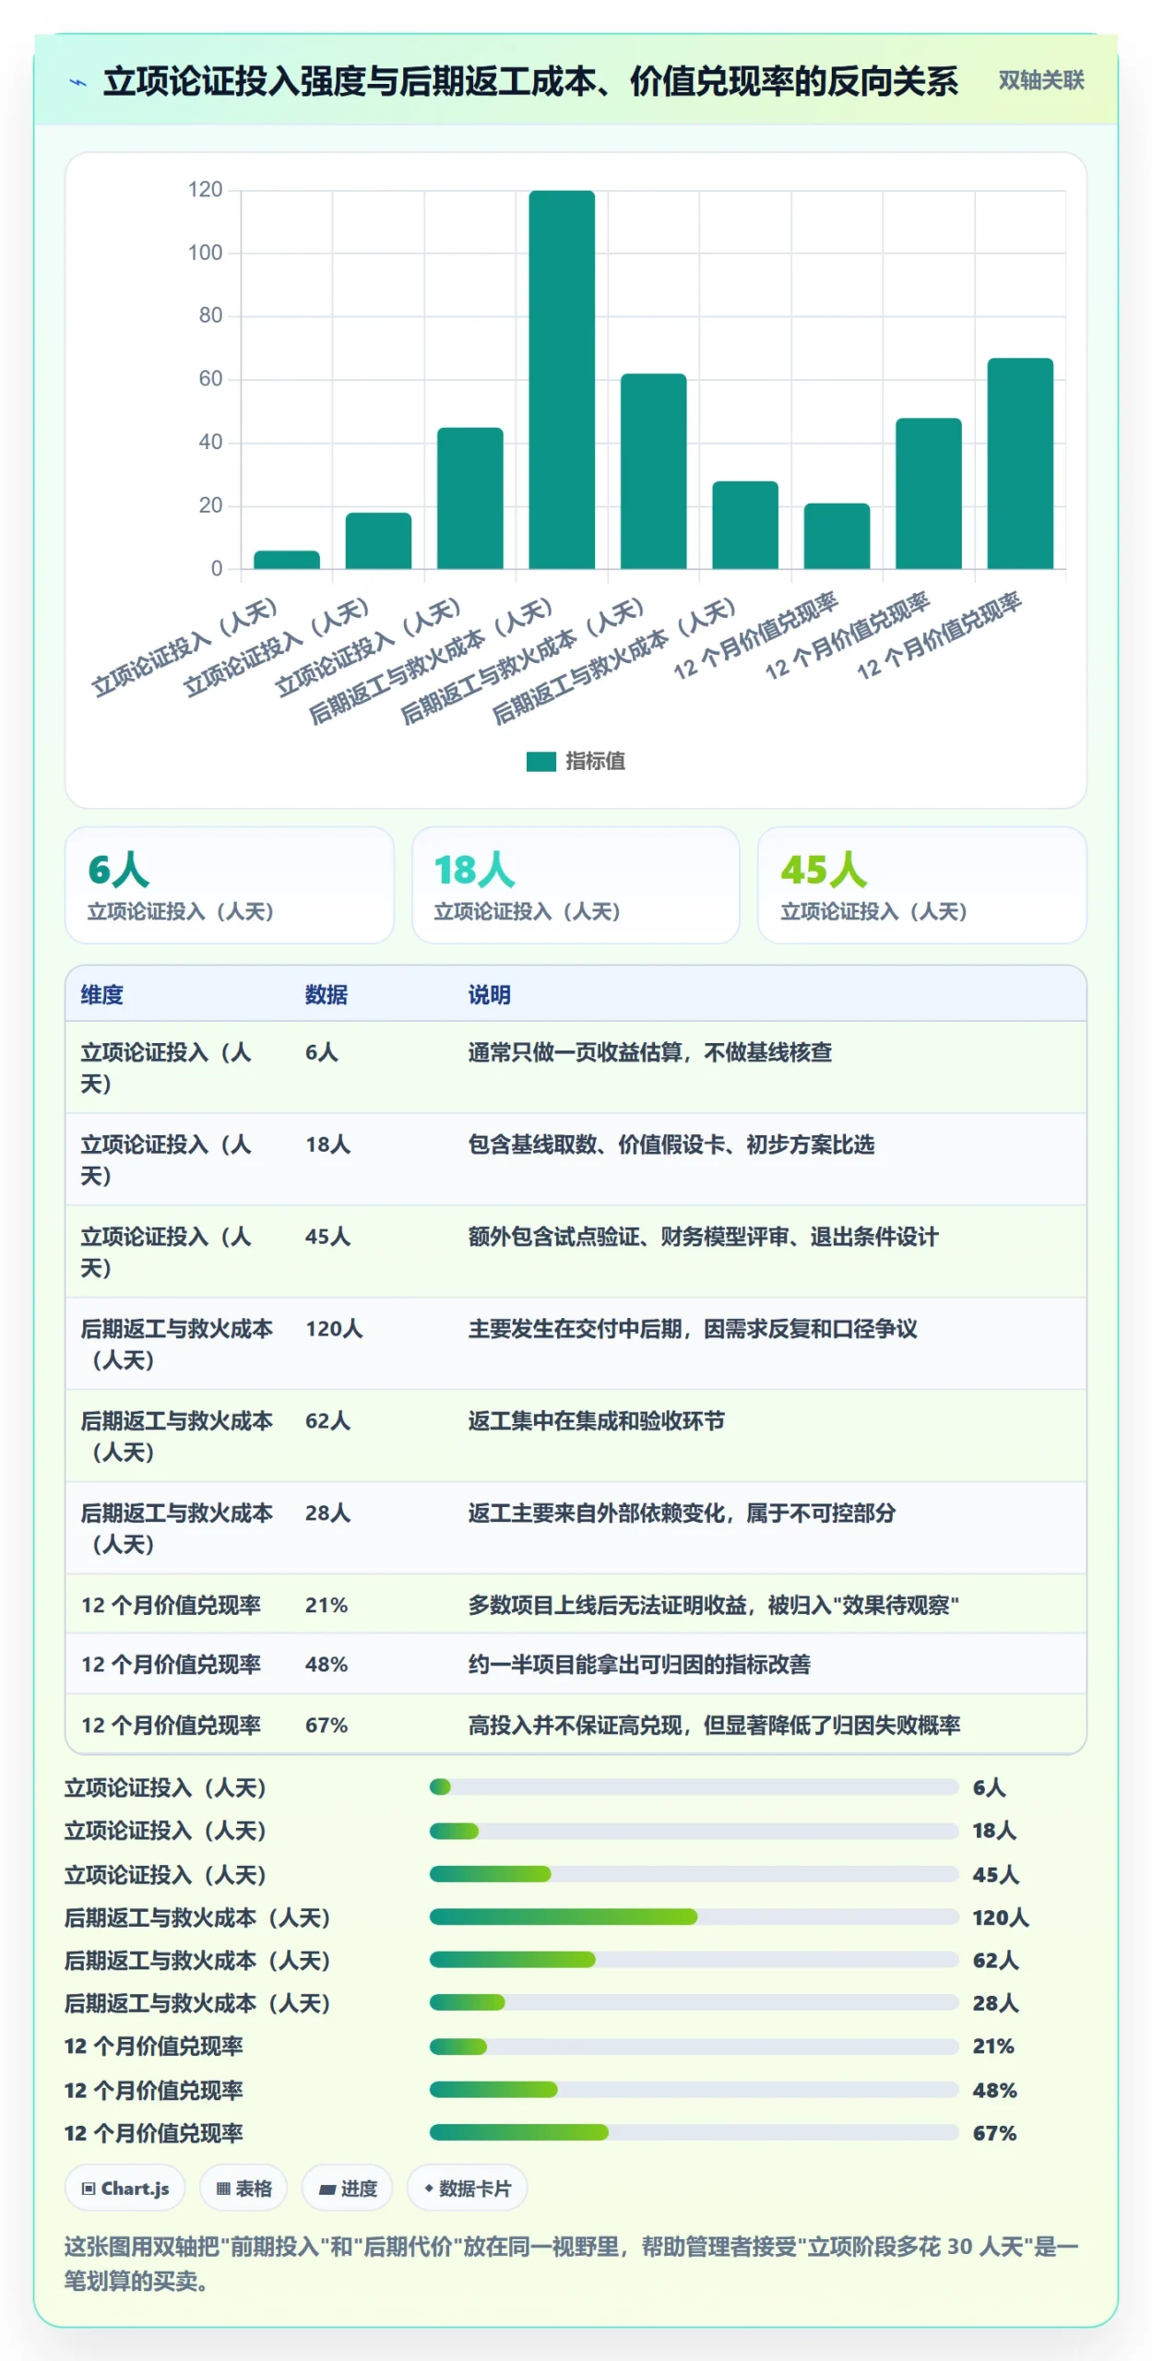Click the chart bar with value 28
The image size is (1152, 2361).
click(x=745, y=525)
